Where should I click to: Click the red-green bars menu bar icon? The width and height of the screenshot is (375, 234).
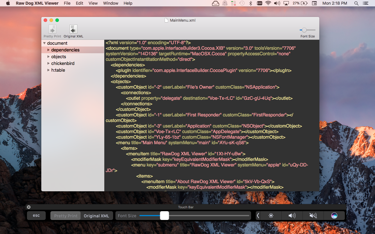(233, 3)
